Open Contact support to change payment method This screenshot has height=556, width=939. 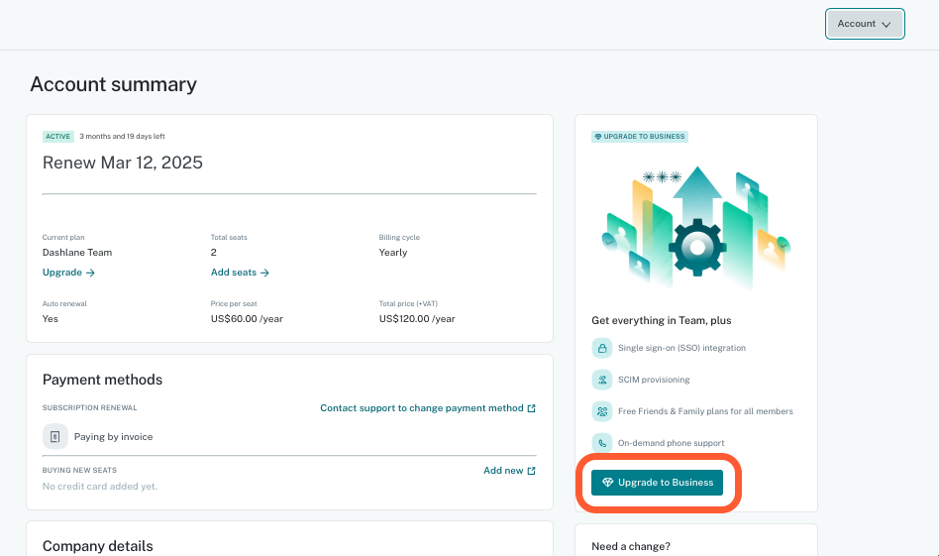point(428,408)
